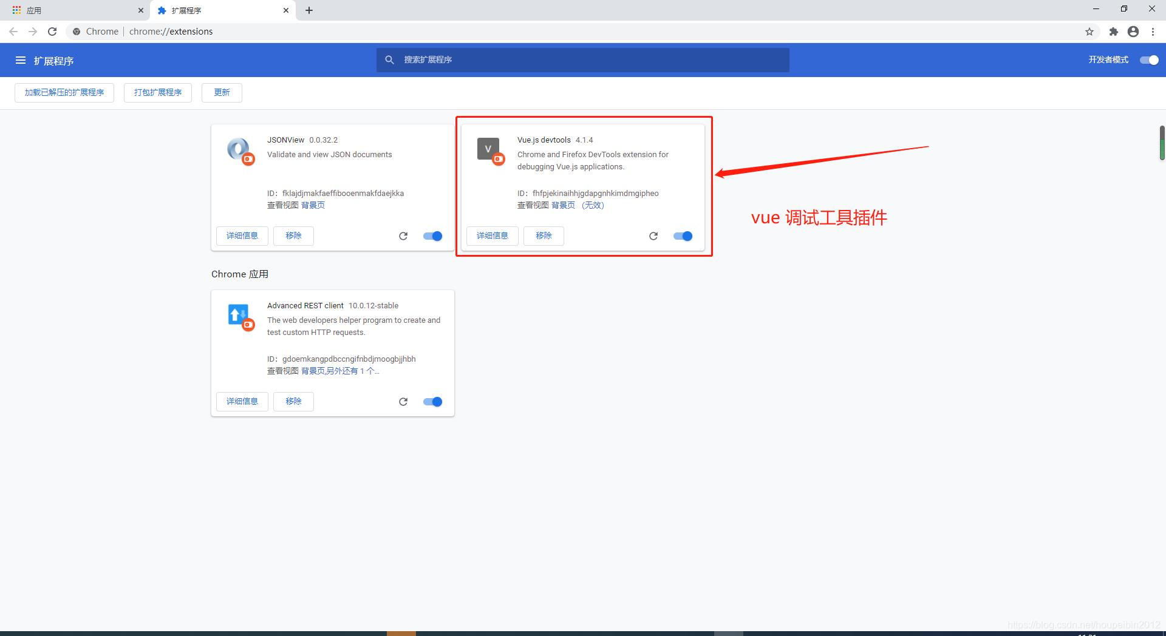Viewport: 1166px width, 636px height.
Task: Open Chrome's three-dot menu
Action: pos(1153,32)
